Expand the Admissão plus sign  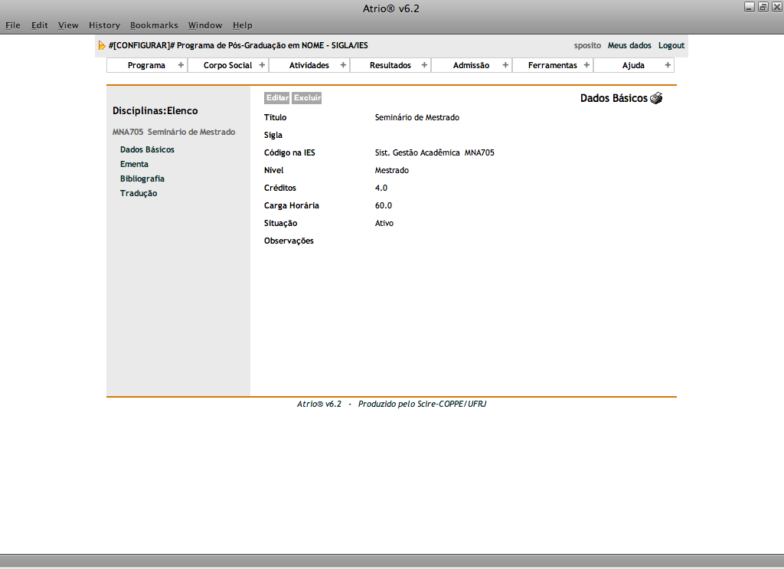(x=505, y=65)
